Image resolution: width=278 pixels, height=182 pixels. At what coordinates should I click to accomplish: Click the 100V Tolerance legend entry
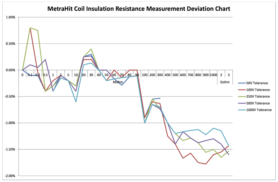(254, 90)
